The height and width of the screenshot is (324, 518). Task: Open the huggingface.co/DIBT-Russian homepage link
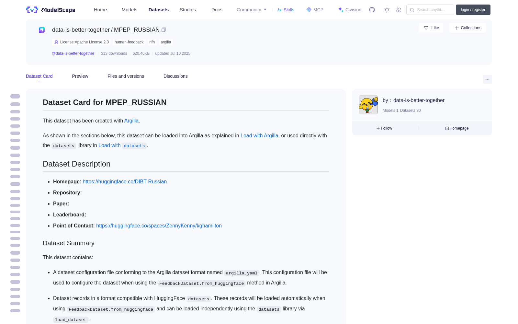pos(125,181)
